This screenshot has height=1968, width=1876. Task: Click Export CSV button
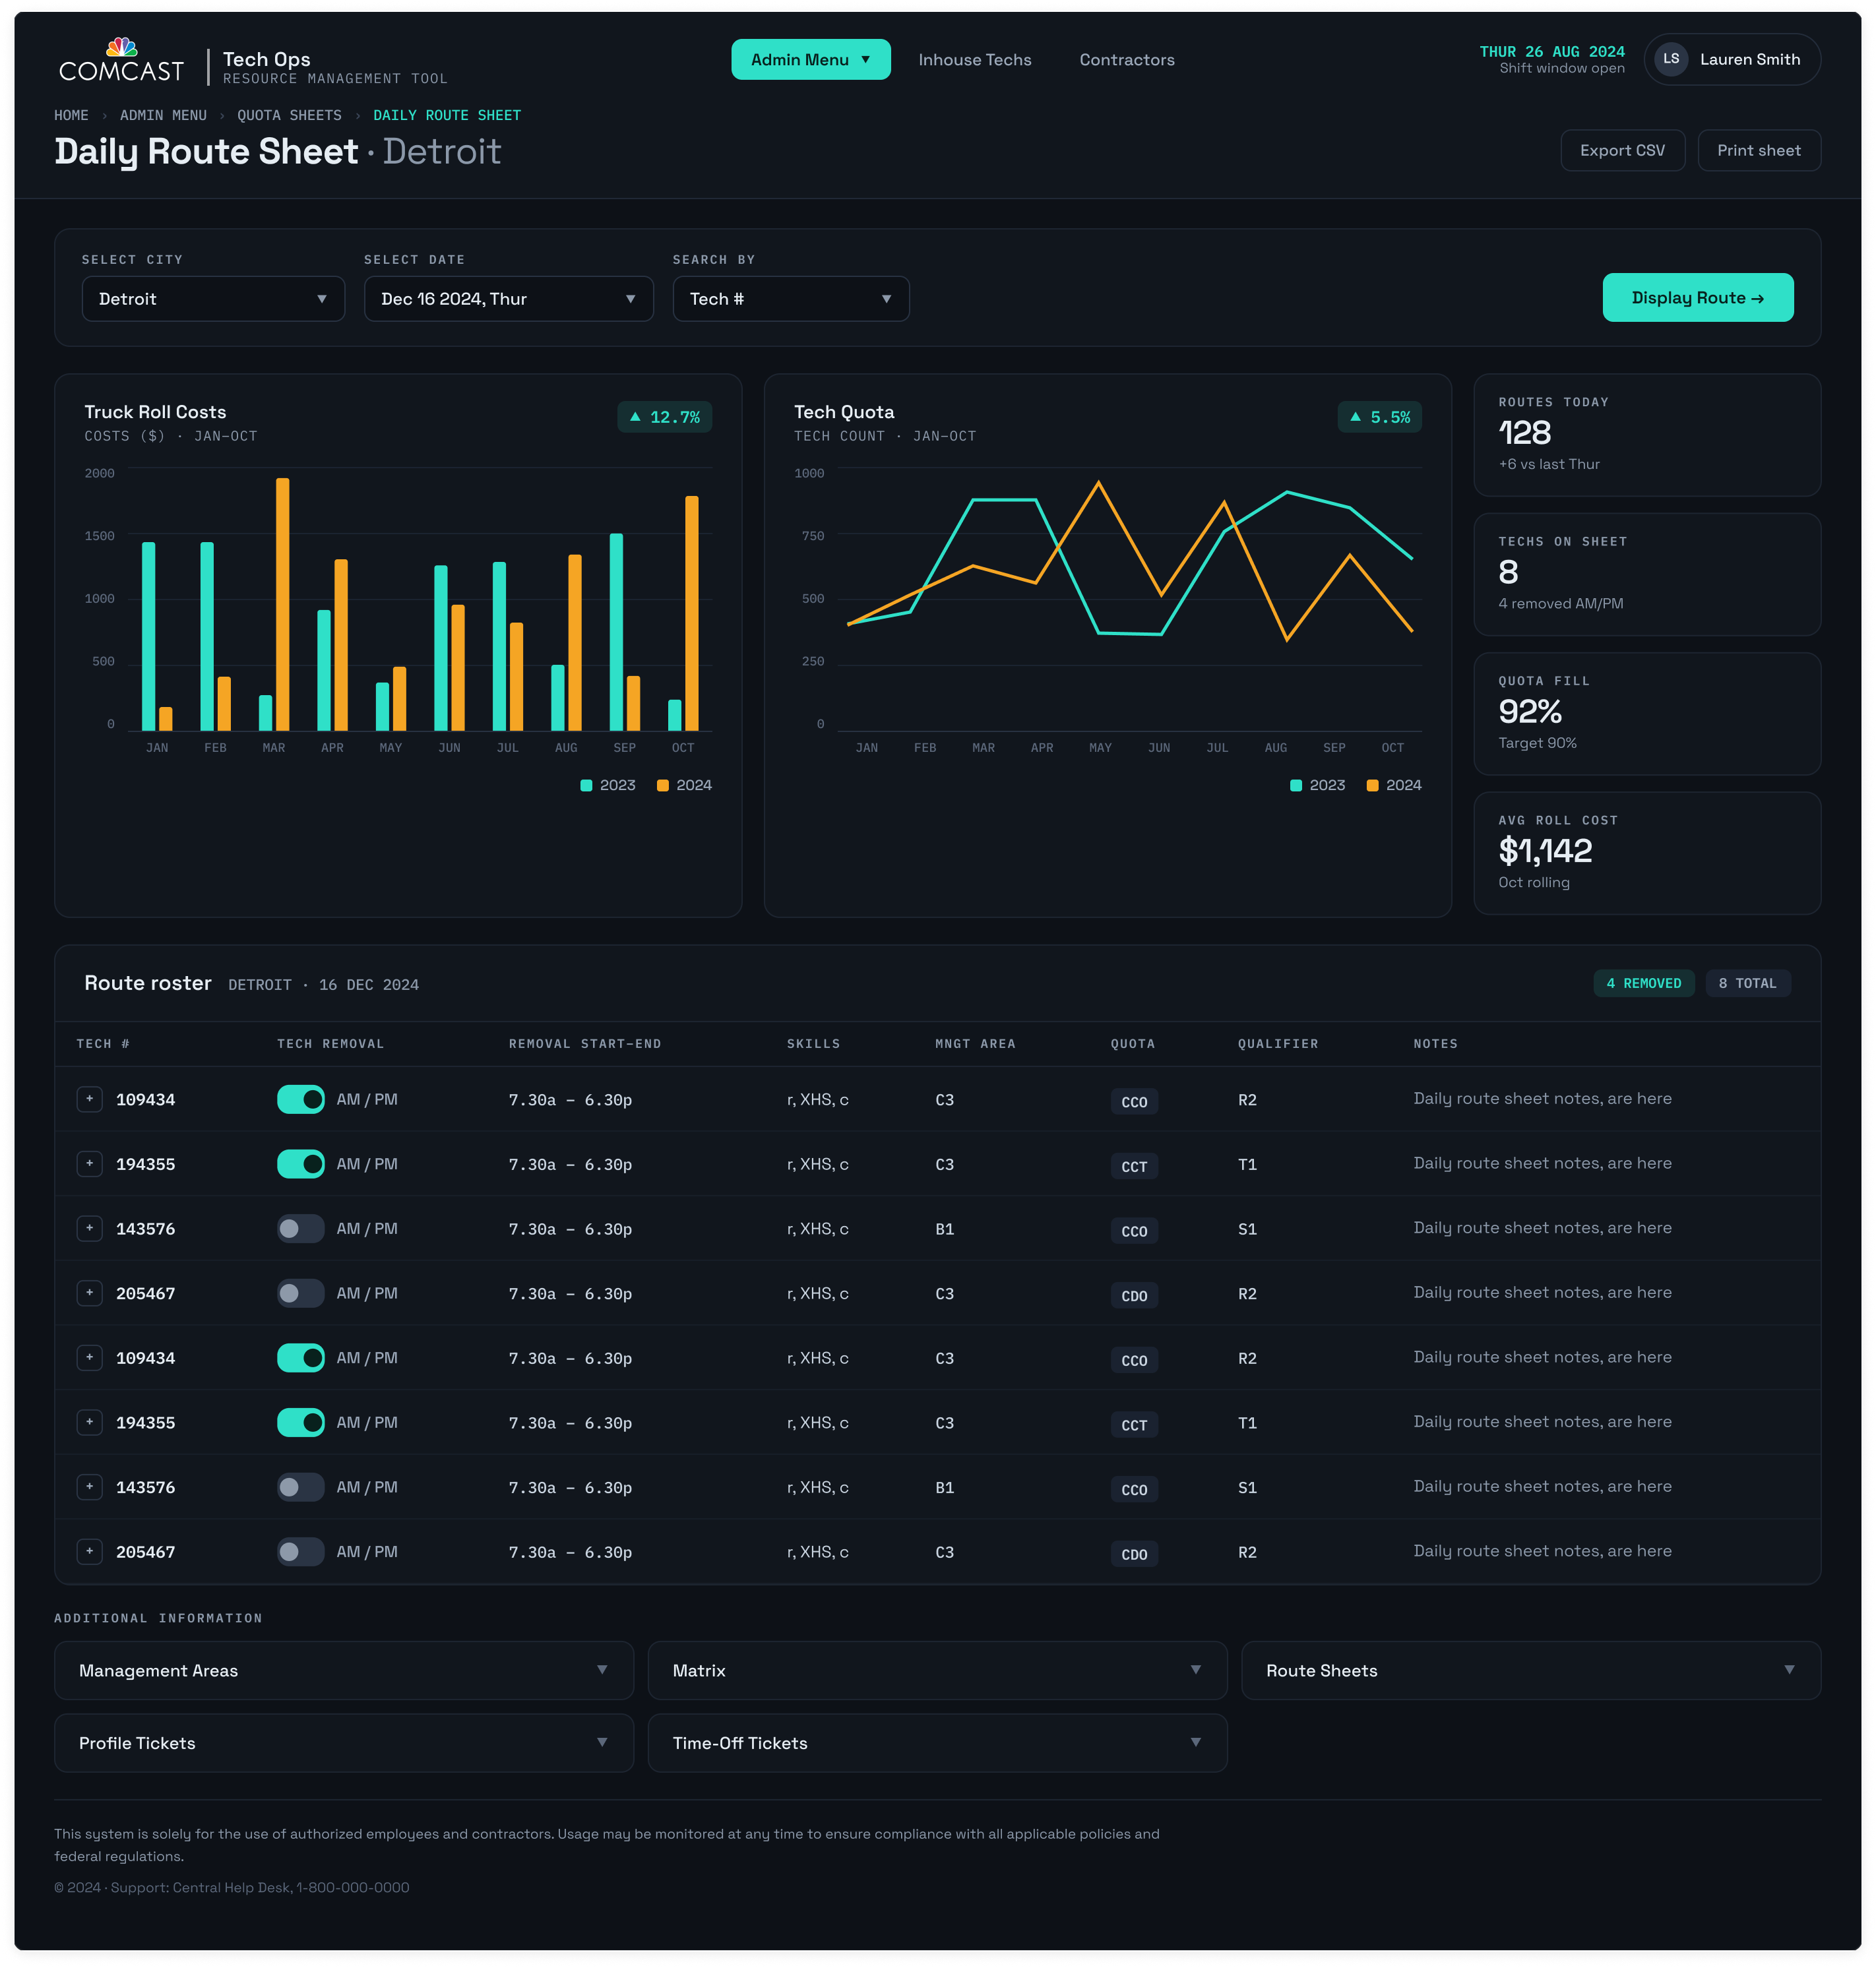[1622, 150]
